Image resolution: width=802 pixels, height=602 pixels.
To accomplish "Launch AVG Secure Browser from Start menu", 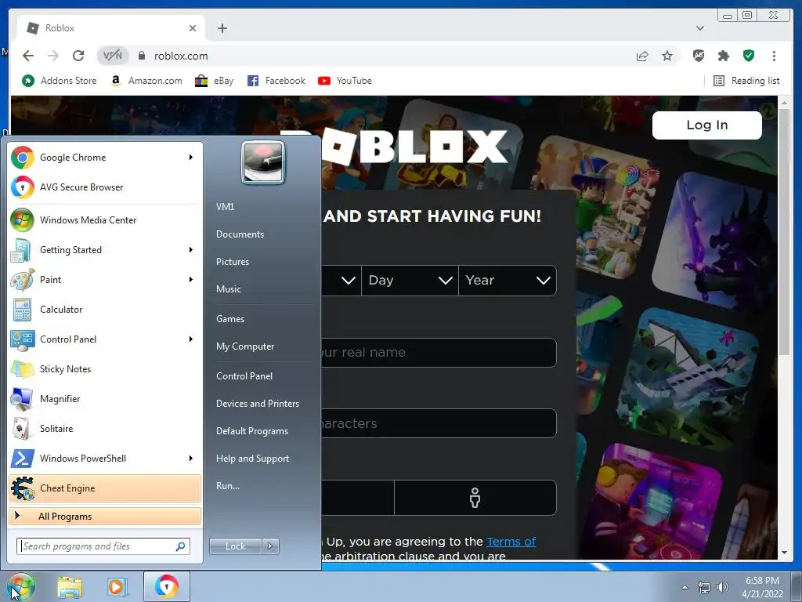I will tap(105, 187).
